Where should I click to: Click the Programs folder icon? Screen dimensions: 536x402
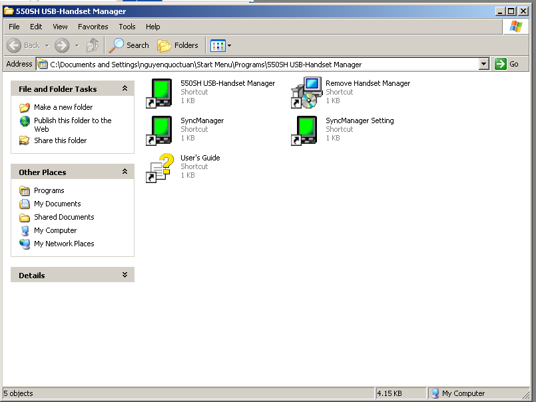click(x=25, y=190)
